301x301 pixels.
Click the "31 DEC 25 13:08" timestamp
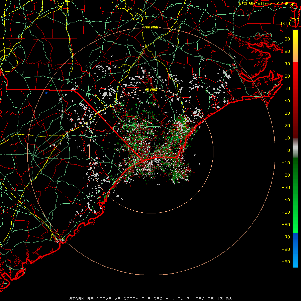pos(209,299)
